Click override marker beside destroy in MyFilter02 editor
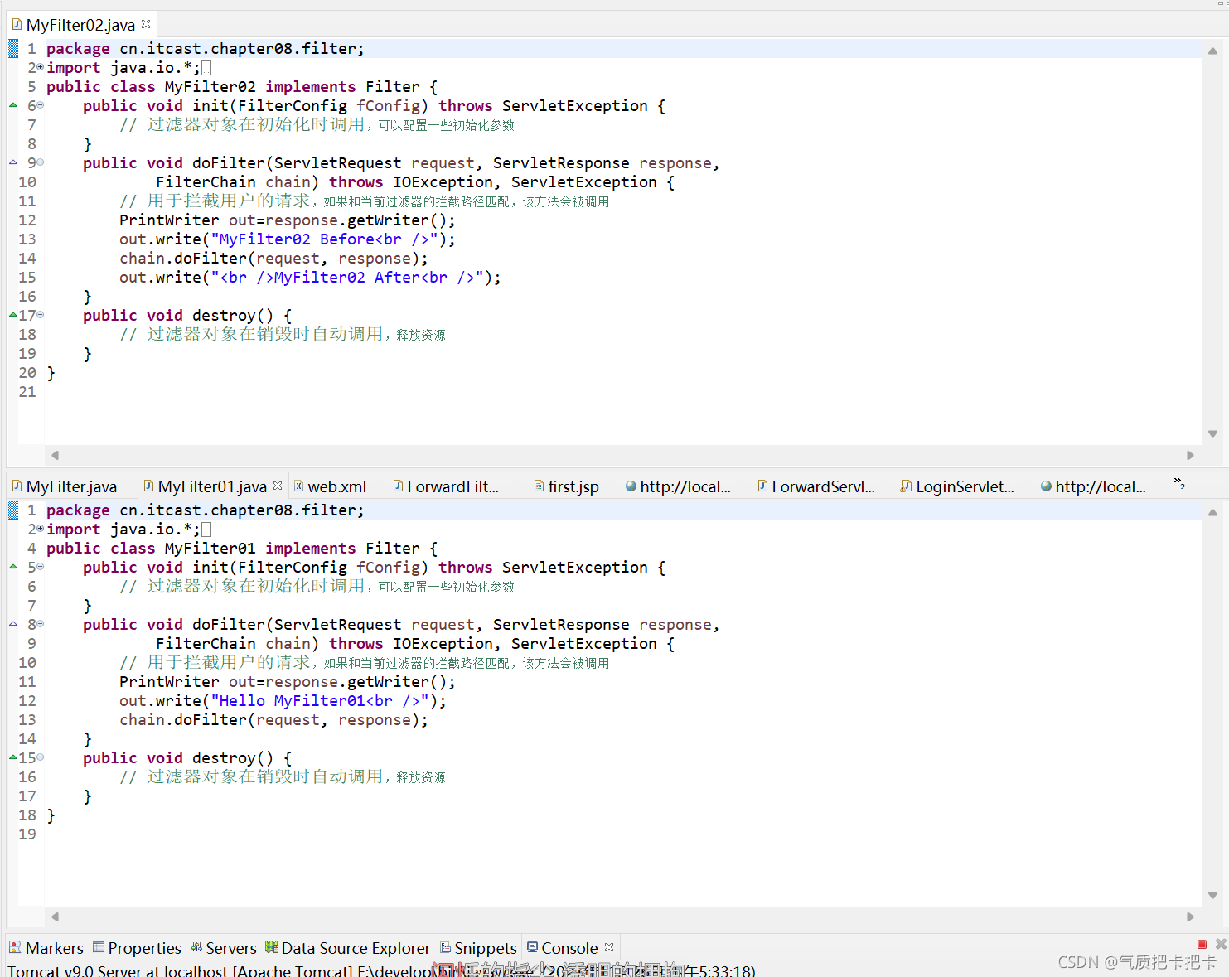Screen dimensions: 1229x977 (x=13, y=315)
